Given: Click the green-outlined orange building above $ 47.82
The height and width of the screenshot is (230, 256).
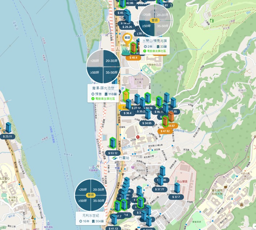Looking at the screenshot, I should tap(165, 121).
